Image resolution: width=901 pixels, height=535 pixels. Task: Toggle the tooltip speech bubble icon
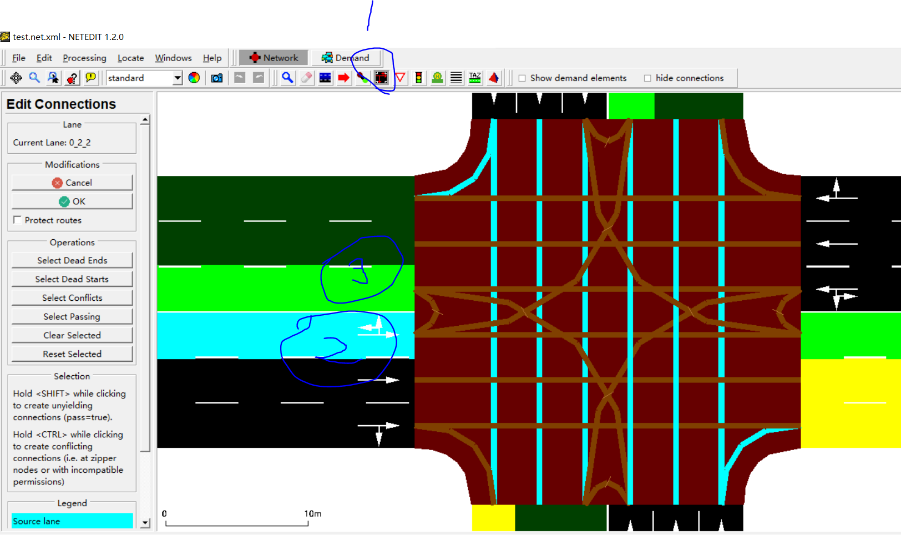(x=90, y=78)
